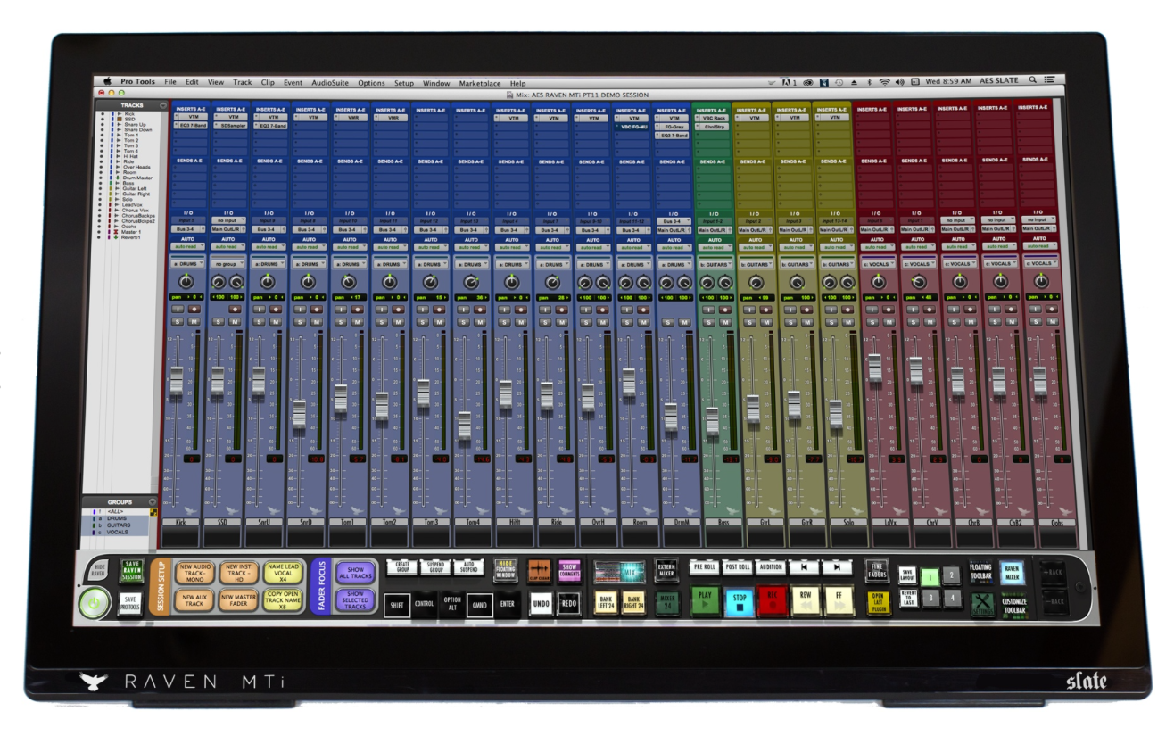Select the DRUMS group in the Groups list
Screen dimensions: 1174x744
pos(116,518)
